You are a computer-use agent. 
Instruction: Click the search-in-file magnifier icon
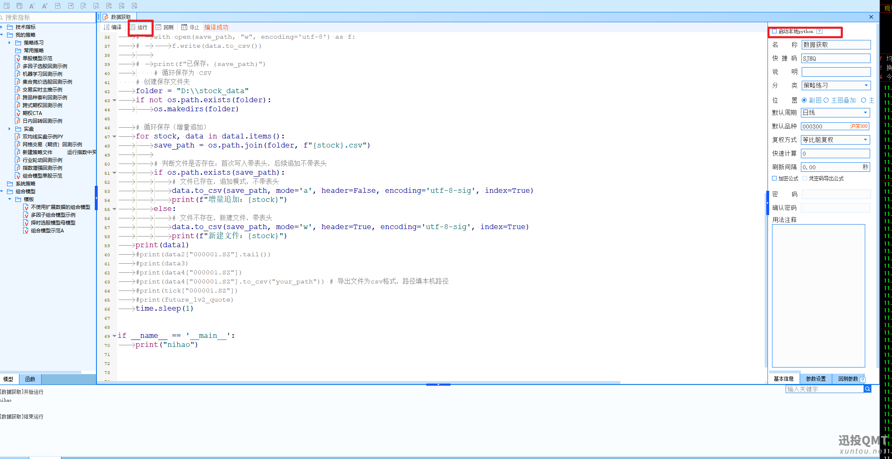pyautogui.click(x=83, y=6)
